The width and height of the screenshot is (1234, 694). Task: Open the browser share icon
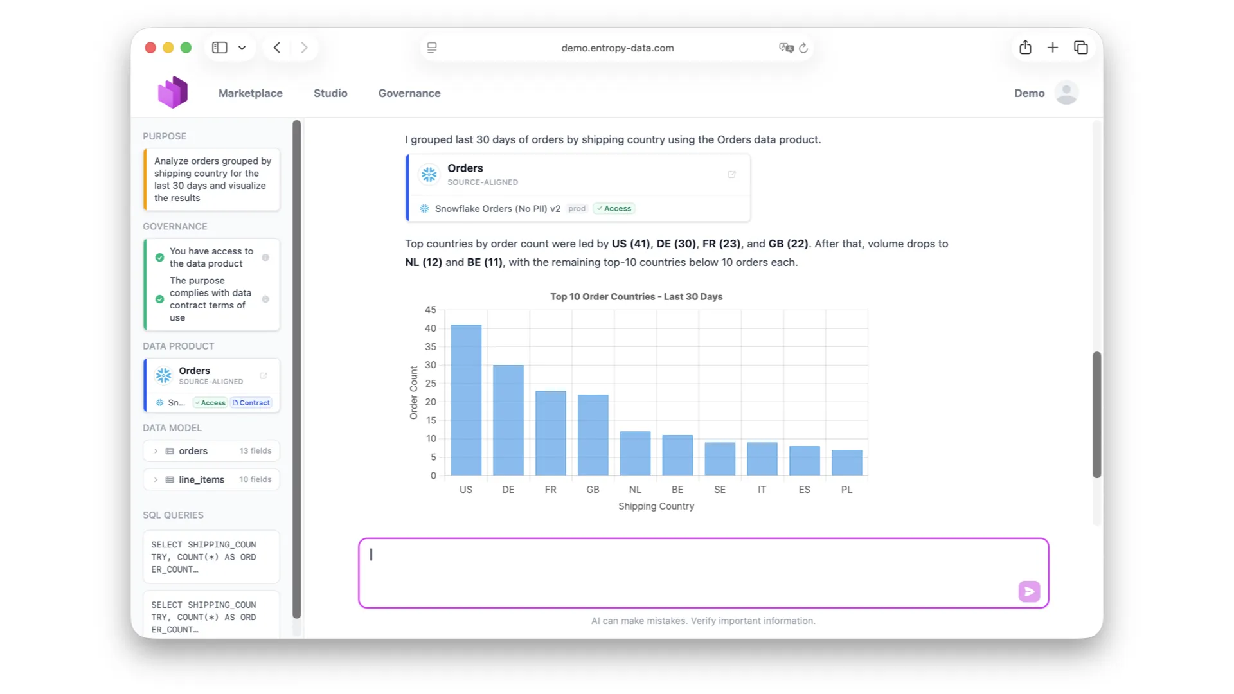[x=1025, y=48]
